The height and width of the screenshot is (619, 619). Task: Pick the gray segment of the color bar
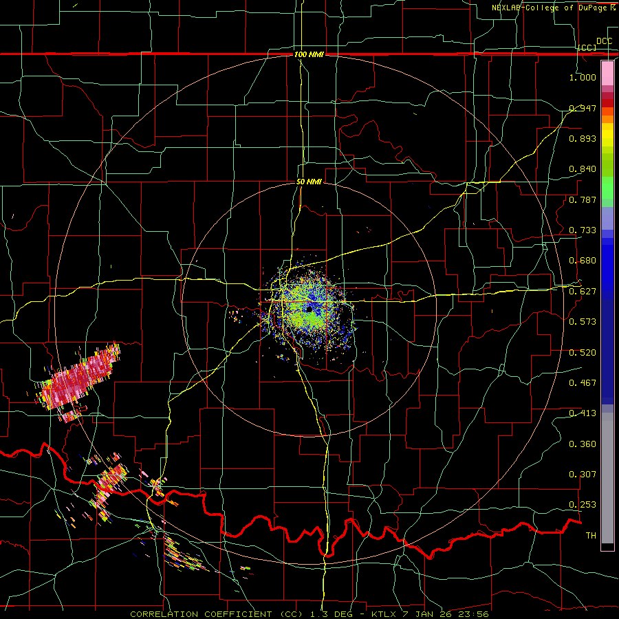click(x=607, y=478)
